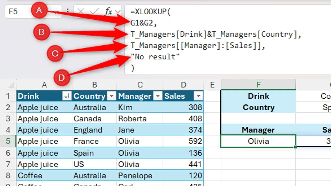Click the Canada cell in row 3
This screenshot has height=186, width=331.
94,119
